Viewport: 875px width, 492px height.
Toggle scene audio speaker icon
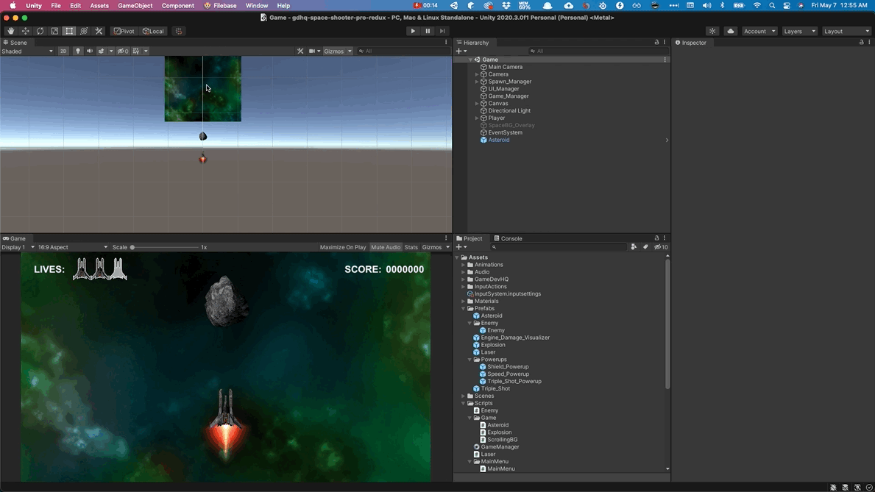click(89, 51)
